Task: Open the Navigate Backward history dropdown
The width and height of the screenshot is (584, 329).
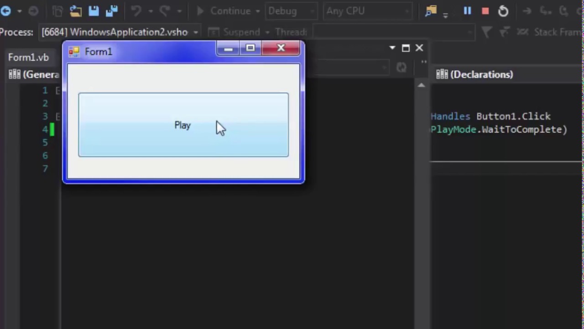Action: 19,11
